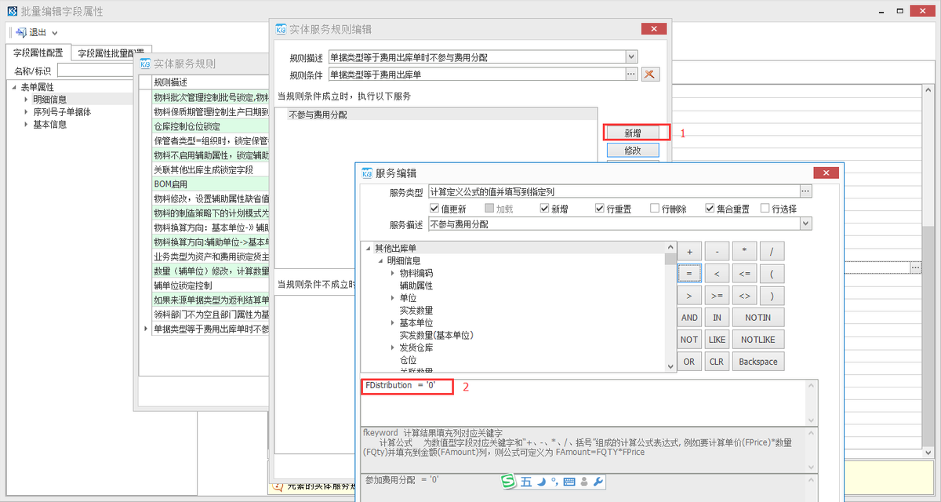This screenshot has width=941, height=502.
Task: Select the equals (=) operator icon
Action: [689, 273]
